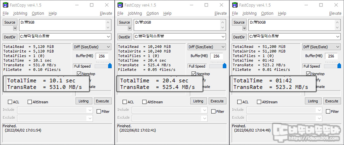344x145 pixels.
Task: Open Option menu in the 10GB source window
Action: coord(153,13)
